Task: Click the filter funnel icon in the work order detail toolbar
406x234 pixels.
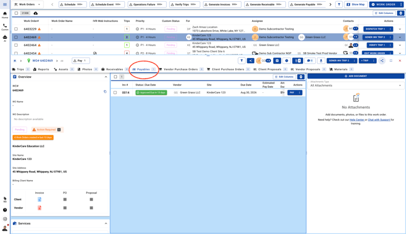Action: click(242, 61)
